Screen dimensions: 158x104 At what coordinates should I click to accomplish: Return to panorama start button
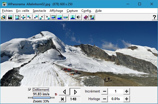pos(62,99)
